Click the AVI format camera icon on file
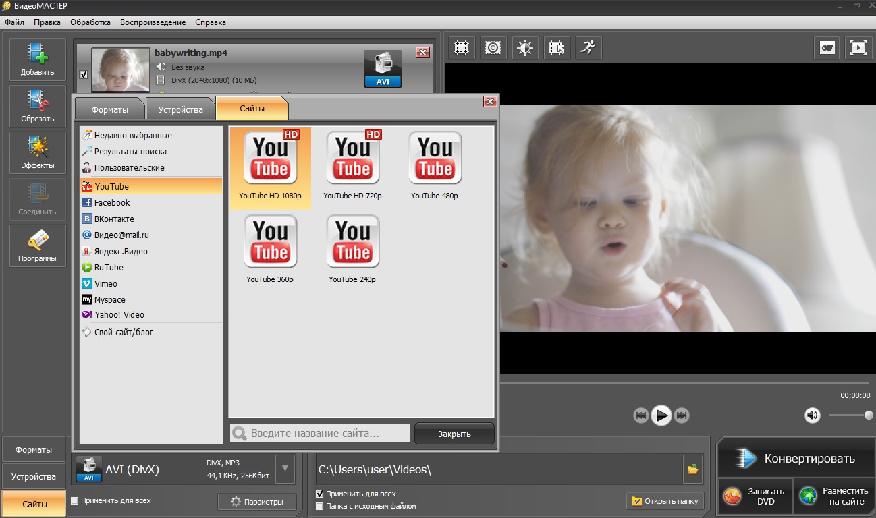The width and height of the screenshot is (876, 518). tap(383, 69)
